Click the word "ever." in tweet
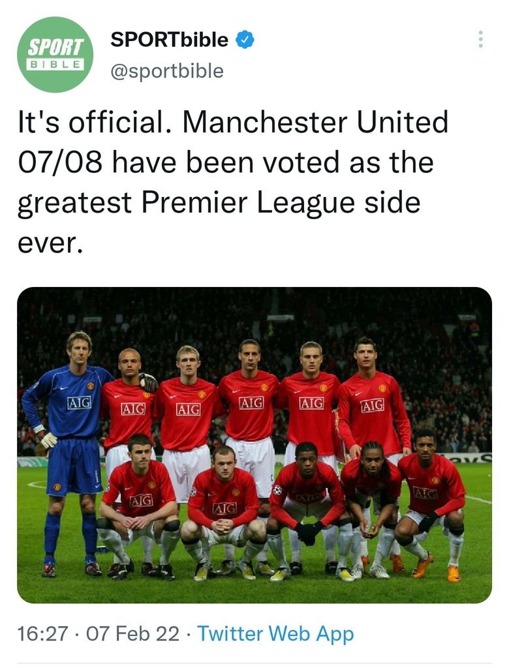Image resolution: width=509 pixels, height=668 pixels. pos(51,243)
